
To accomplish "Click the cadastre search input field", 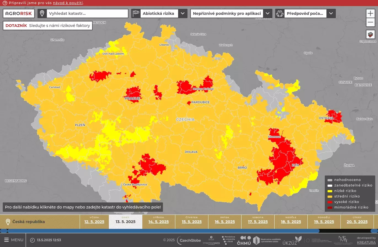I will [87, 13].
